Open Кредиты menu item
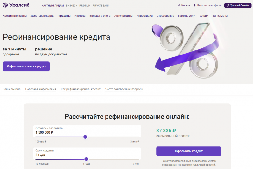253x169 pixels. pos(65,16)
